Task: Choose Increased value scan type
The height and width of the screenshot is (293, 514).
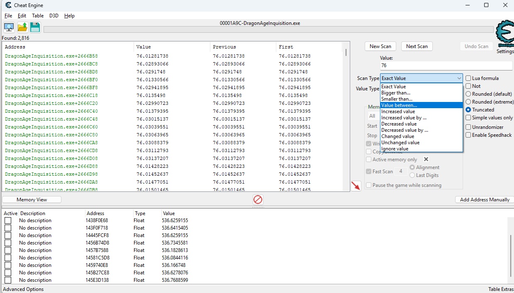Action: click(x=421, y=111)
